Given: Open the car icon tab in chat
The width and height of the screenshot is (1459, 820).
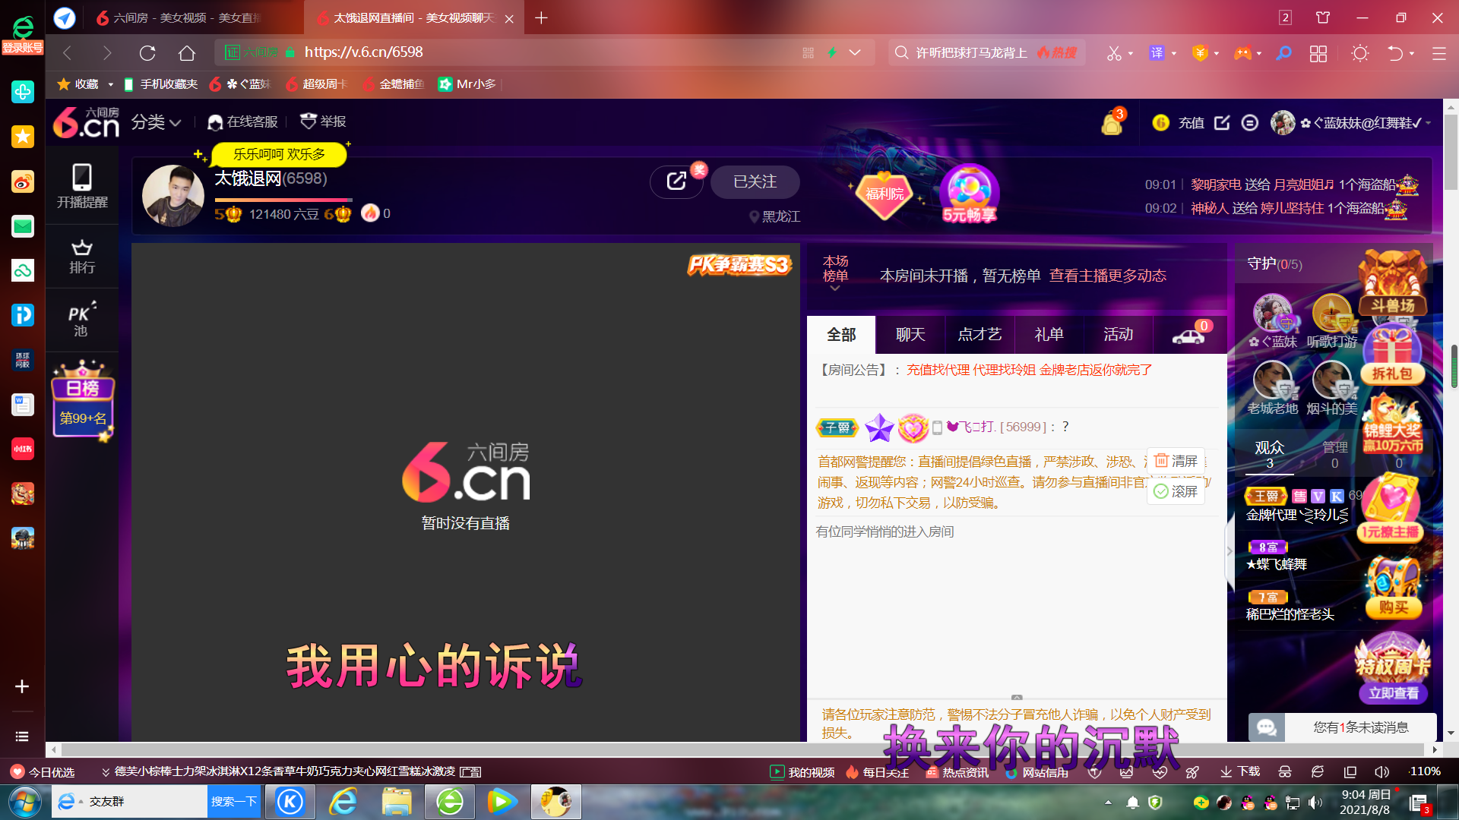Looking at the screenshot, I should pyautogui.click(x=1189, y=334).
